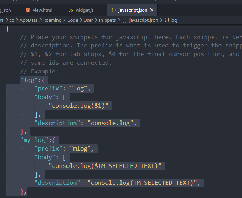Click the braces icon before breadcrumb log
The image size is (242, 198).
[x=167, y=20]
